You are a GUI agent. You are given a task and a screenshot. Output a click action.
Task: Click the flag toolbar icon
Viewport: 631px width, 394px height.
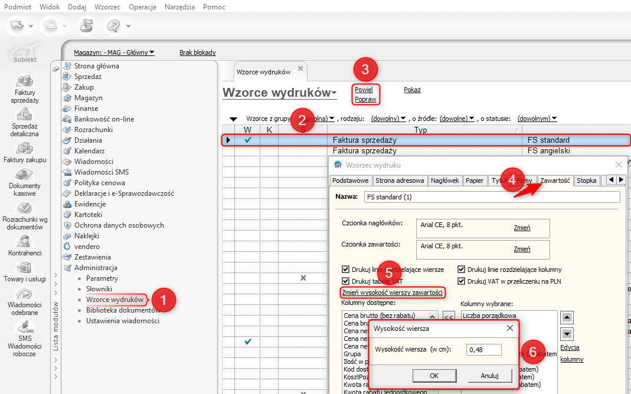pos(86,26)
